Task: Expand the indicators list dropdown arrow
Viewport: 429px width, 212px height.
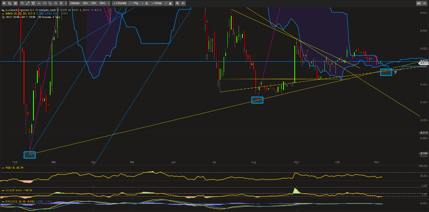Action: [109, 3]
